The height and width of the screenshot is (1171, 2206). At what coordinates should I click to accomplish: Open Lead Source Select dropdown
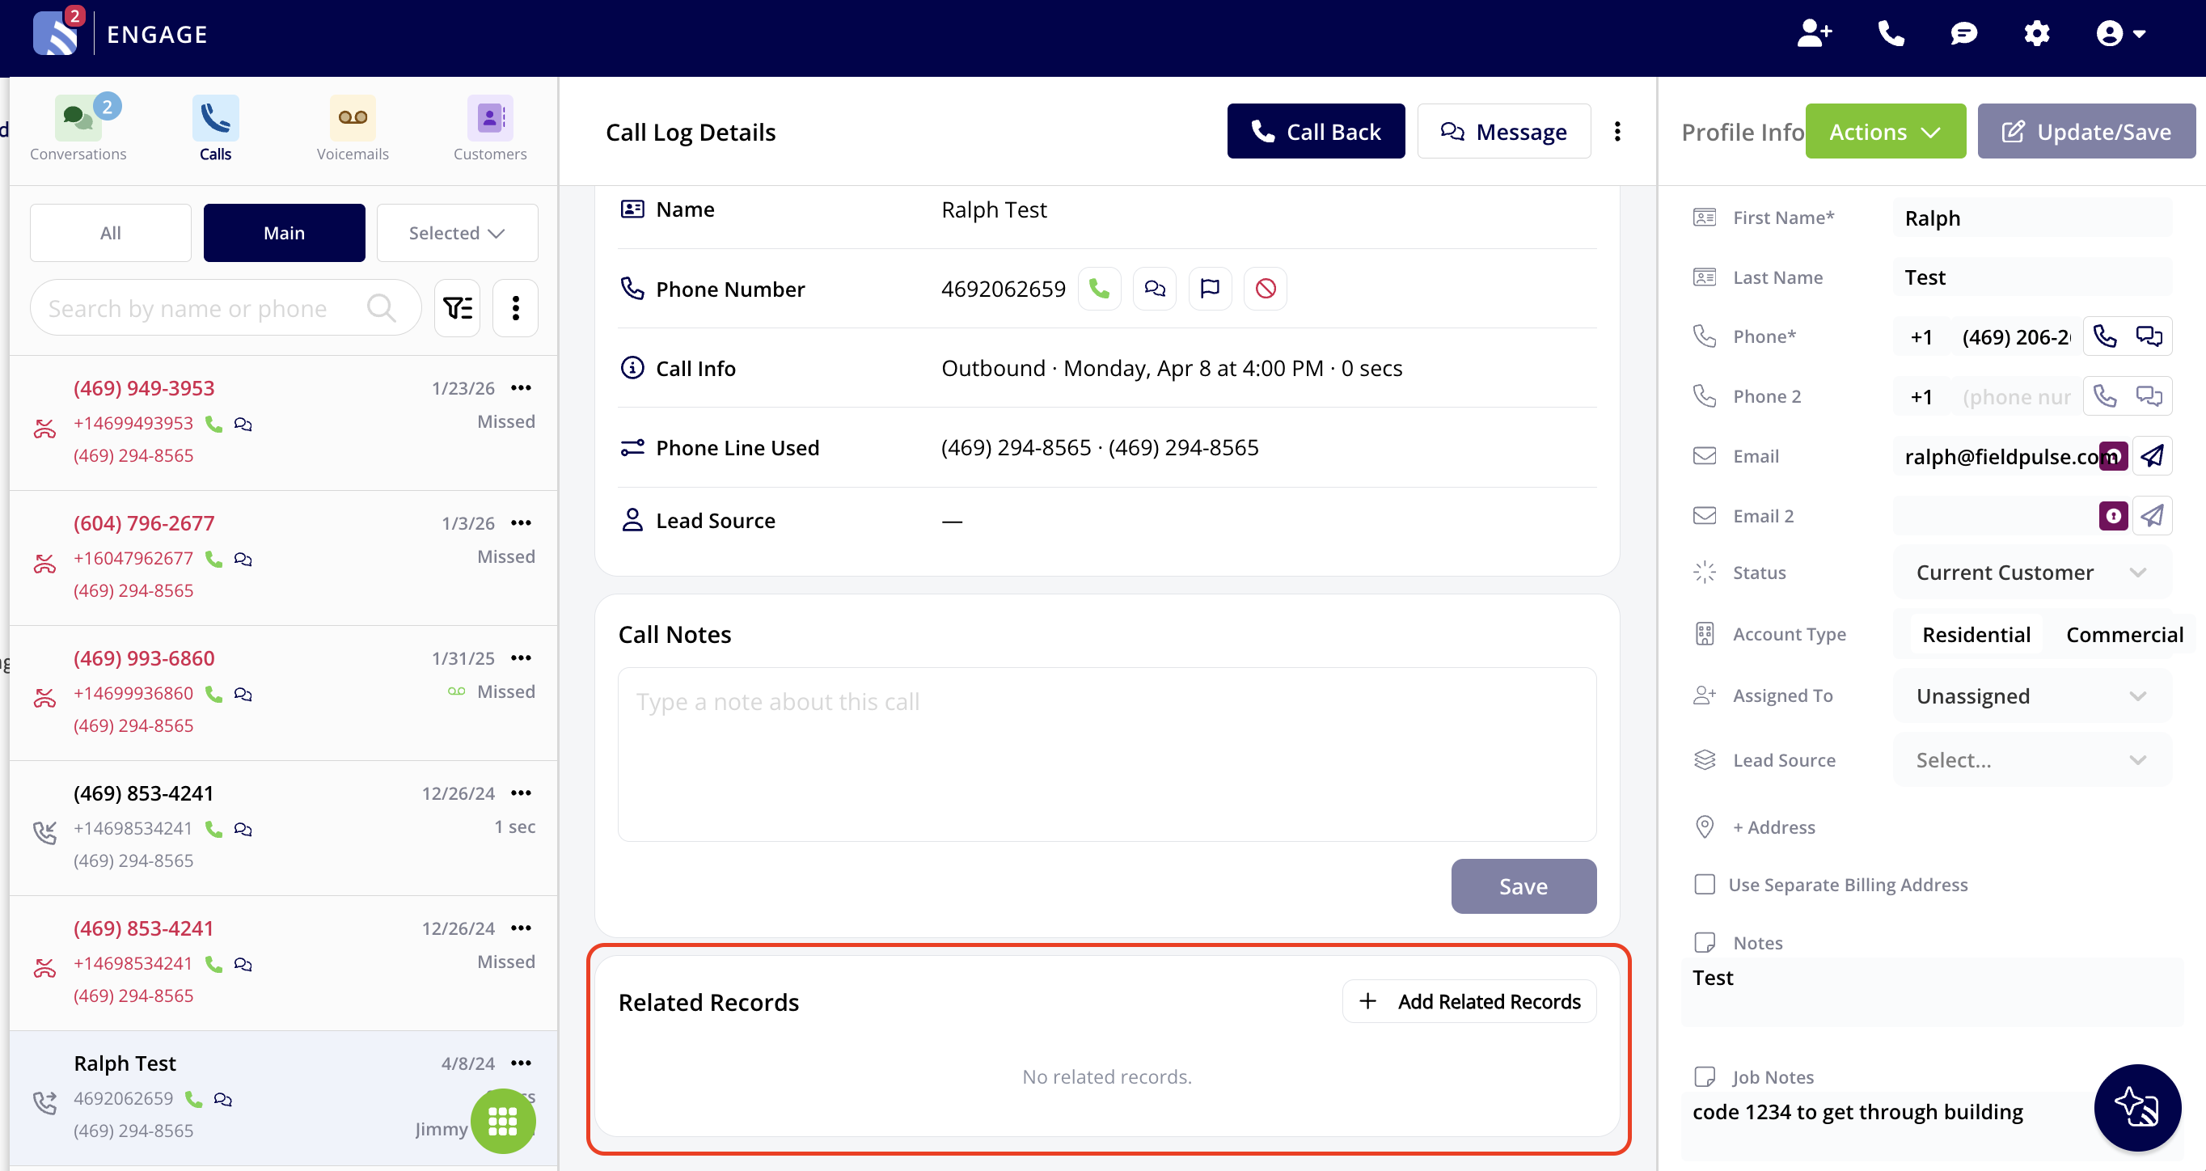click(x=2031, y=760)
